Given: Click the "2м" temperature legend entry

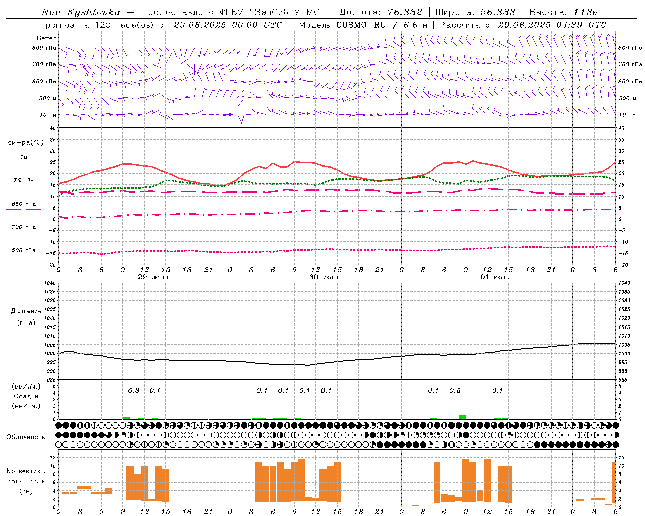Looking at the screenshot, I should click(x=24, y=157).
